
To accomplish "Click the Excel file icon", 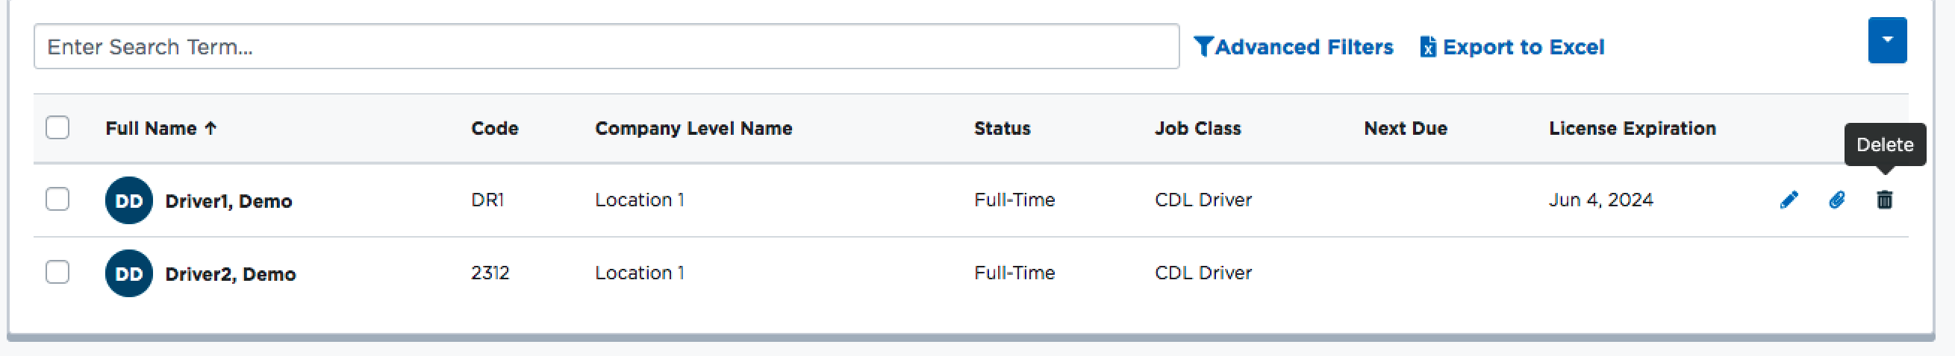I will point(1427,47).
